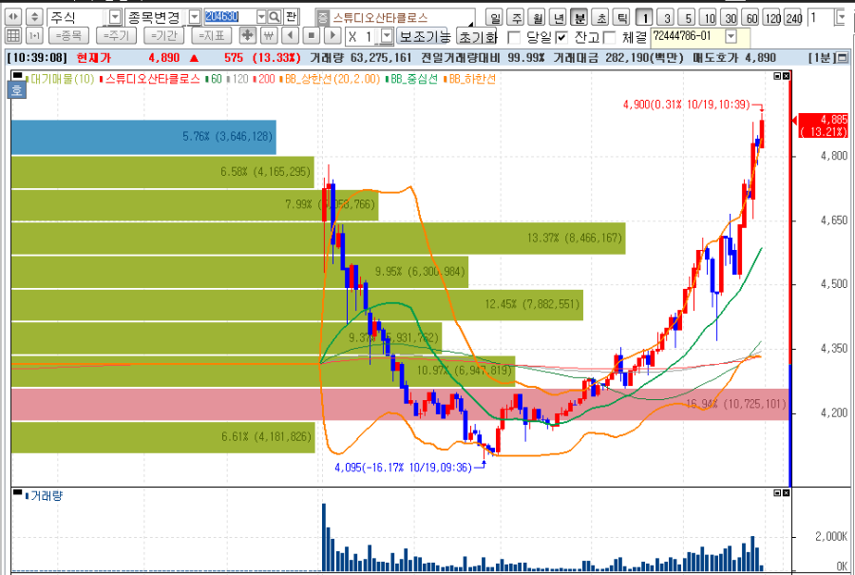Click the won currency icon button
855x575 pixels.
(268, 36)
